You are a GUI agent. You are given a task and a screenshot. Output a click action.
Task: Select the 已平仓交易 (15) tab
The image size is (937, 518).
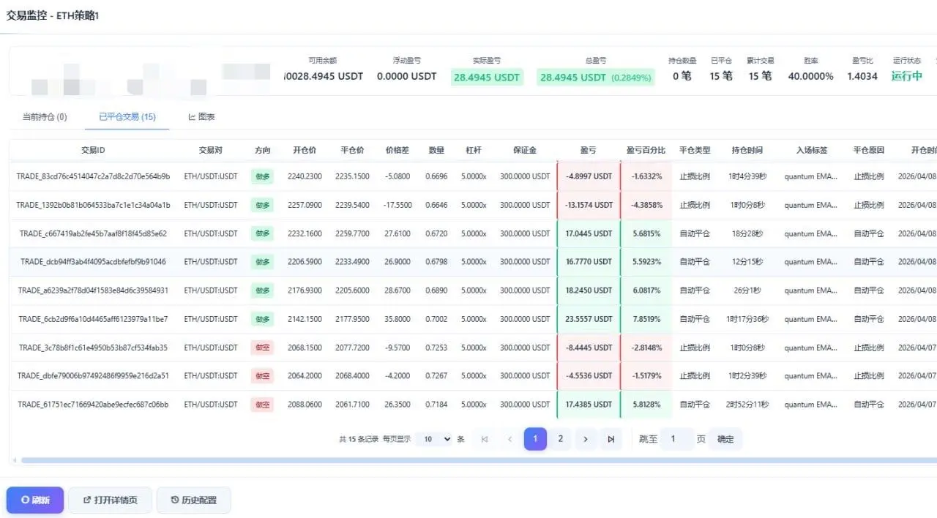127,116
